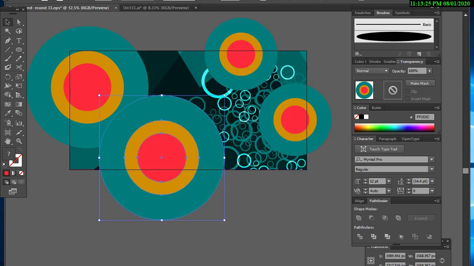Switch to the Align tab
The width and height of the screenshot is (474, 266).
tap(359, 201)
